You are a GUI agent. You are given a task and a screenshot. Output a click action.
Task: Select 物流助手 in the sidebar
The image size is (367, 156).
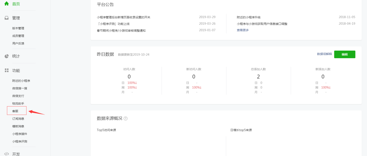tap(18, 103)
